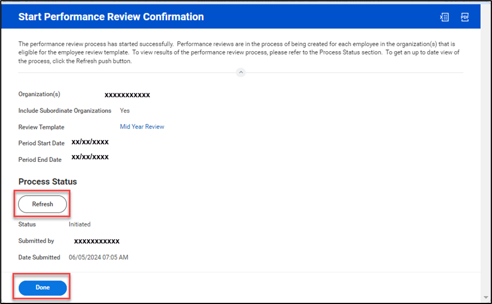This screenshot has height=304, width=492.
Task: Click the vertical scrollbar track
Action: point(486,169)
